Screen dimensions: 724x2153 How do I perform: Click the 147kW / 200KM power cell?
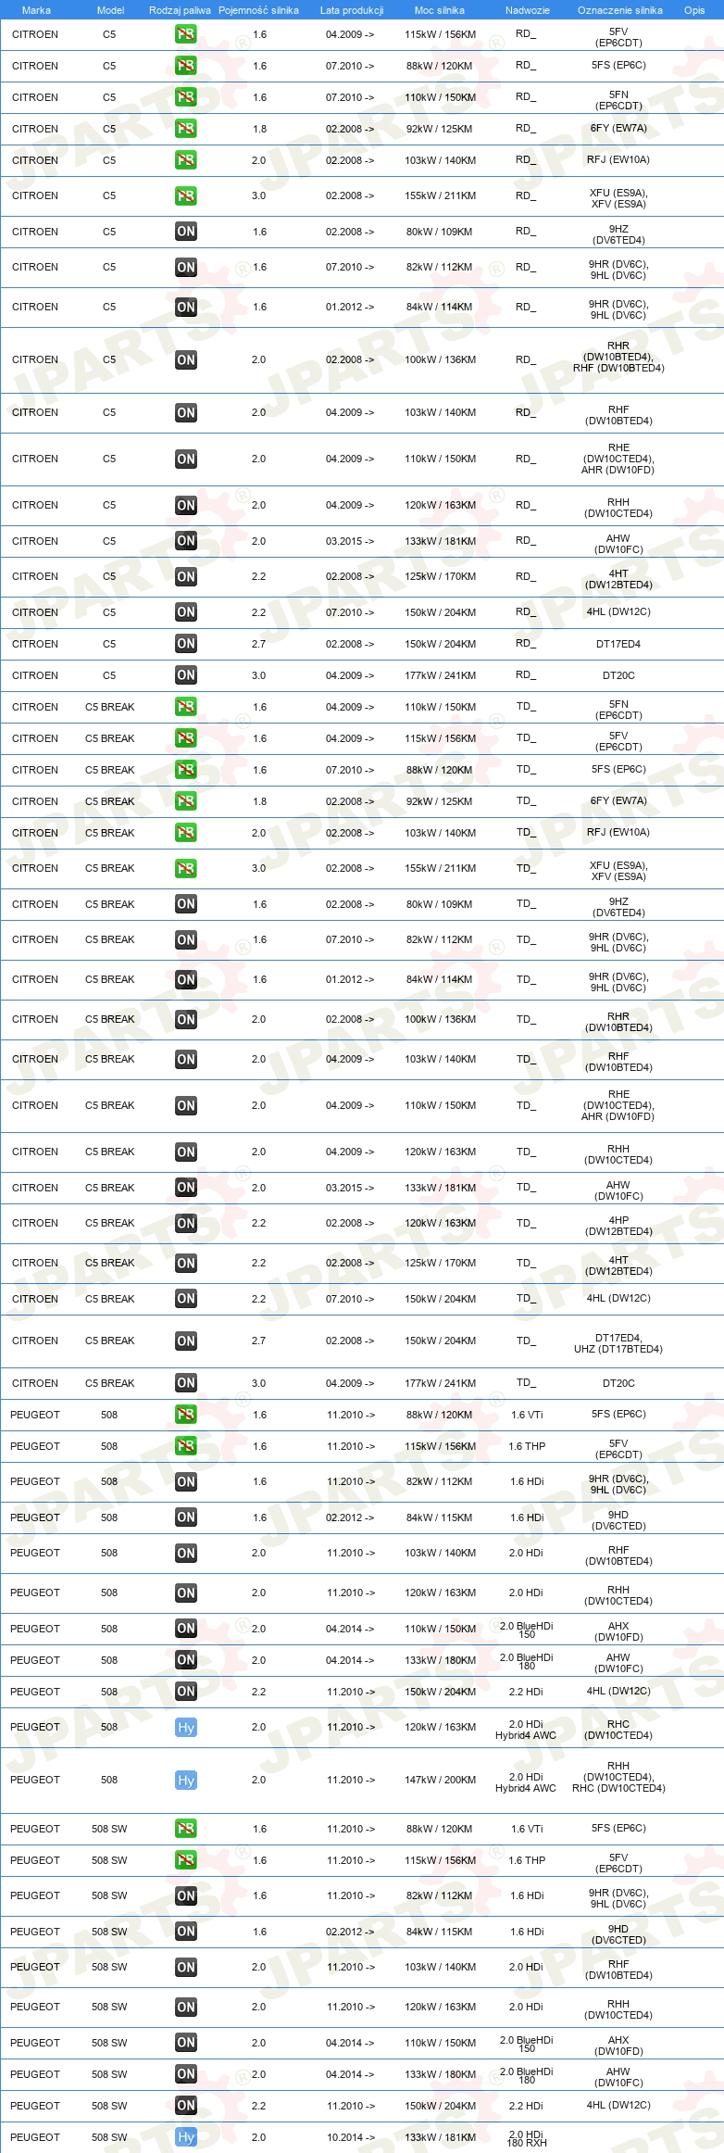(440, 1780)
